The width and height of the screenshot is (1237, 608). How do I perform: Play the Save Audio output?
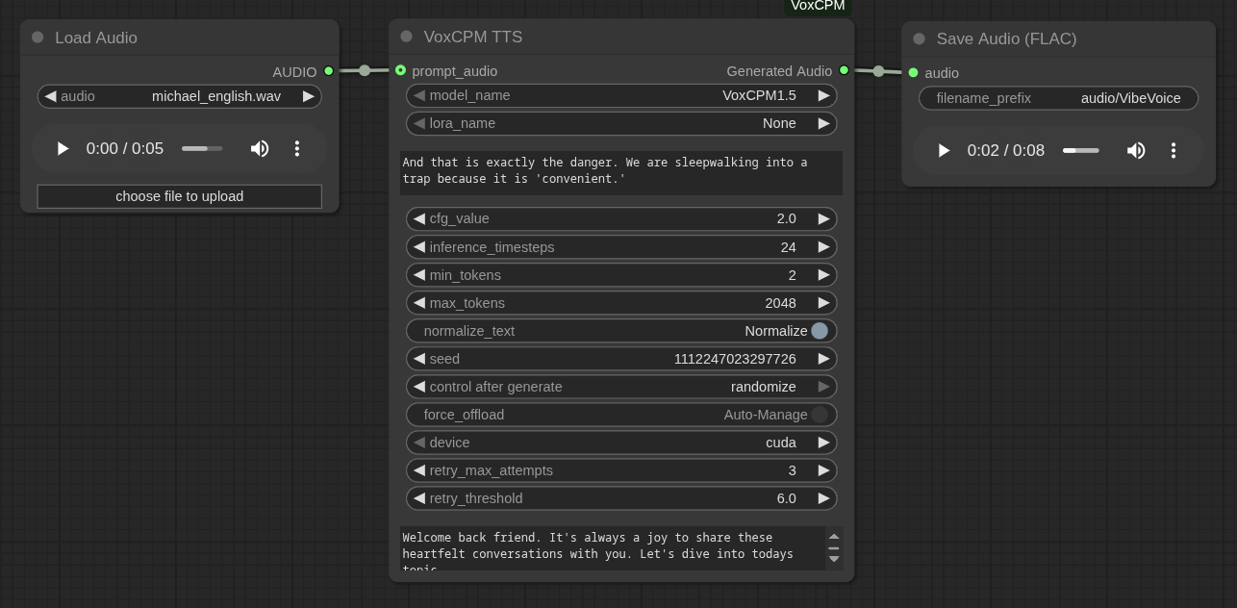click(944, 150)
